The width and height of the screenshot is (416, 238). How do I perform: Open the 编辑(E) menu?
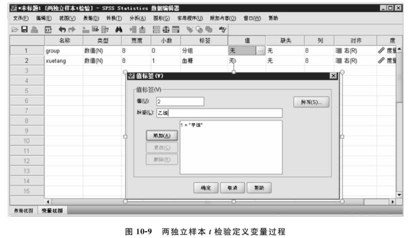(44, 18)
